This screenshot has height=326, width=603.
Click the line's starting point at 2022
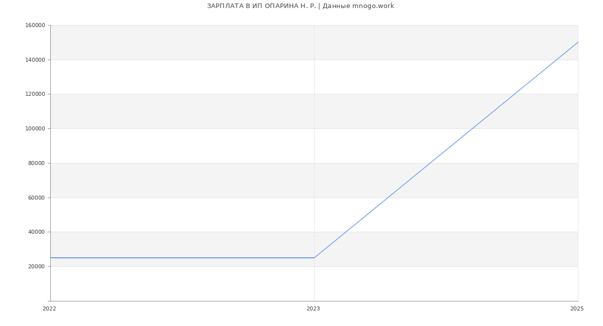(51, 258)
